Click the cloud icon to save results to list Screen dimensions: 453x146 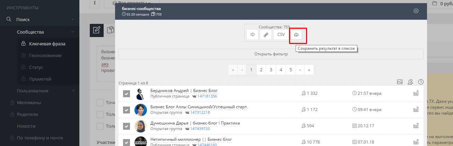(296, 35)
